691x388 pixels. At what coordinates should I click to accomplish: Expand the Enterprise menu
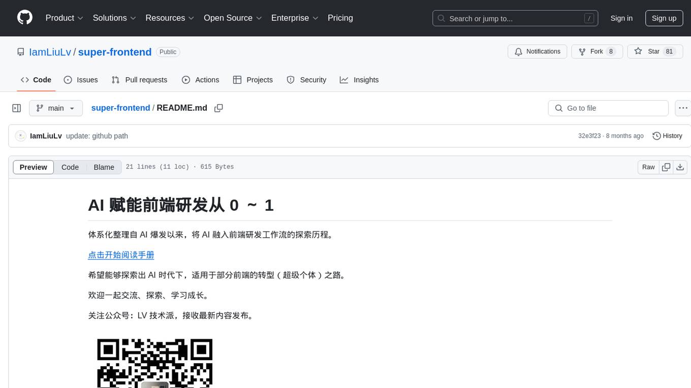pyautogui.click(x=295, y=18)
